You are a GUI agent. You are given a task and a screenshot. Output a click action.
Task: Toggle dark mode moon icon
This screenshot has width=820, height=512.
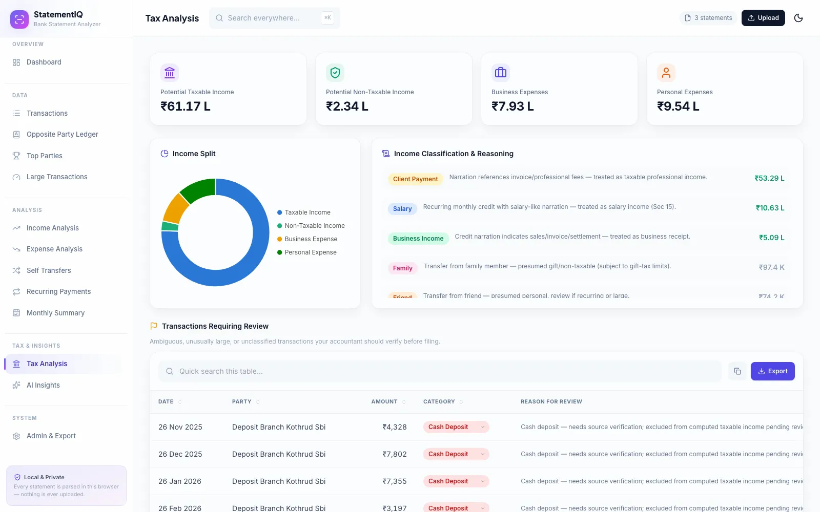pyautogui.click(x=798, y=18)
